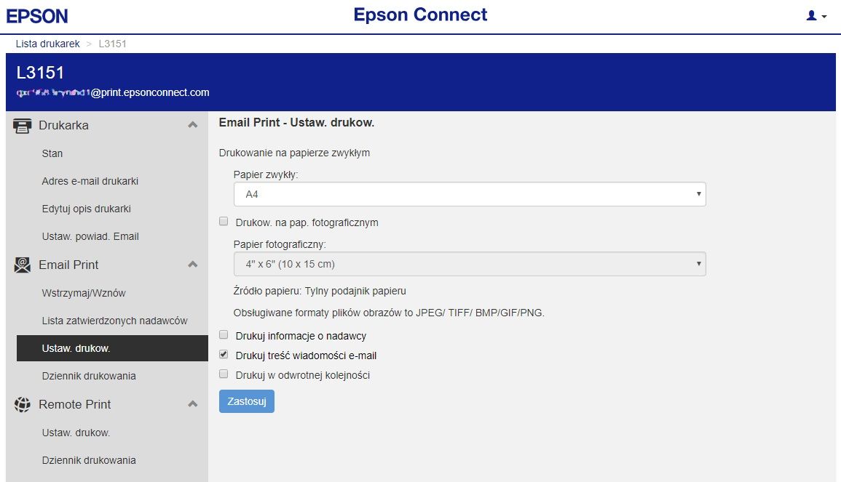Screen dimensions: 841x482
Task: Uncheck Drukuj treść wiadomości e-mail
Action: (x=224, y=355)
